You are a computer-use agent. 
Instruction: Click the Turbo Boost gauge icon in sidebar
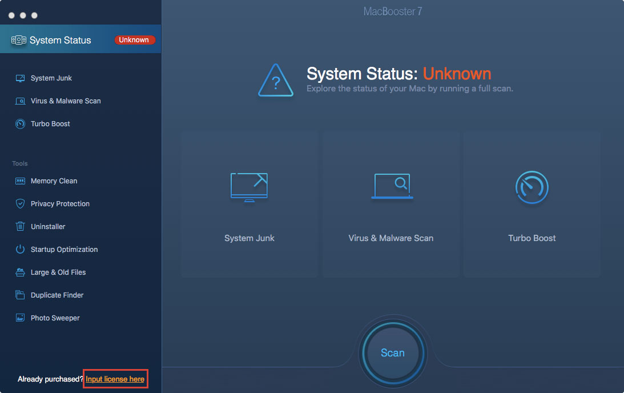pyautogui.click(x=21, y=124)
